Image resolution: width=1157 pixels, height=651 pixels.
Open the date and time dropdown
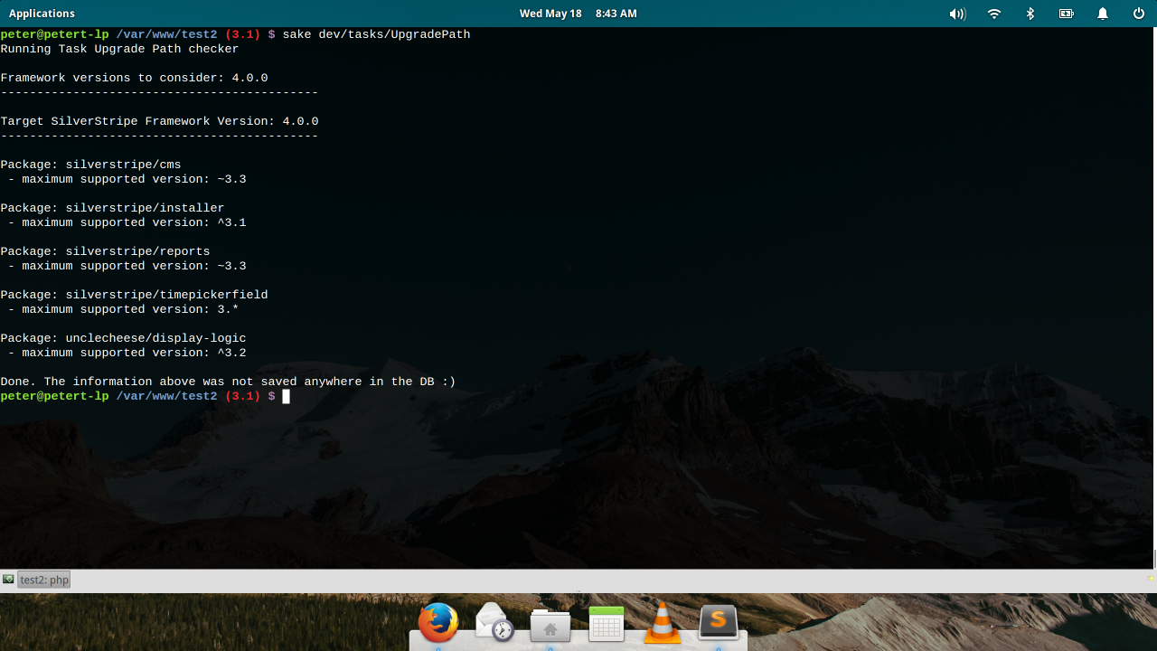[577, 13]
